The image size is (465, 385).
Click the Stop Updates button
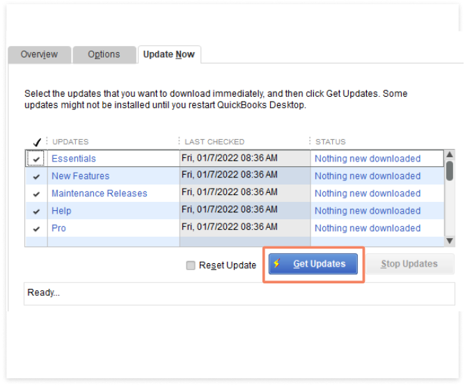[409, 264]
